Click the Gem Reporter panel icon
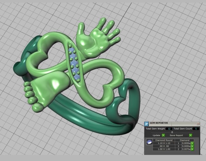 pos(147,123)
